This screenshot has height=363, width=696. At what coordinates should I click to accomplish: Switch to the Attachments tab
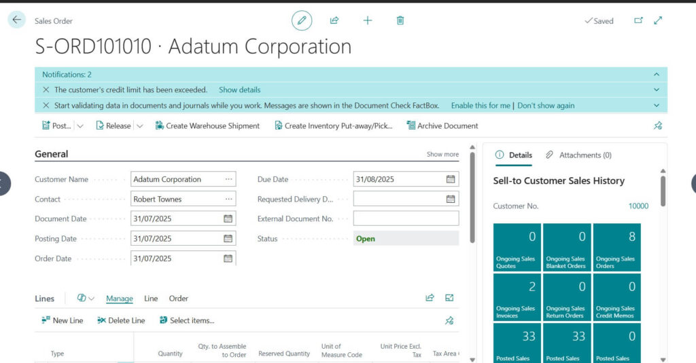pyautogui.click(x=578, y=155)
